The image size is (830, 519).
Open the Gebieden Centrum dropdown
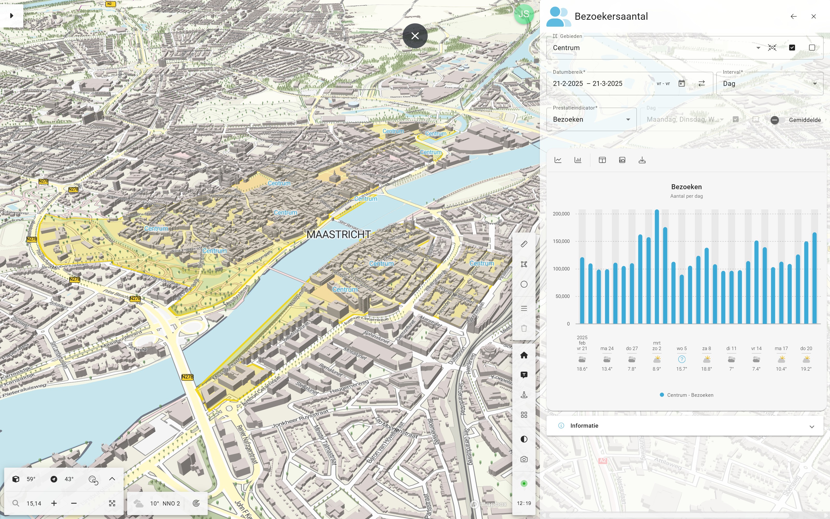point(758,48)
